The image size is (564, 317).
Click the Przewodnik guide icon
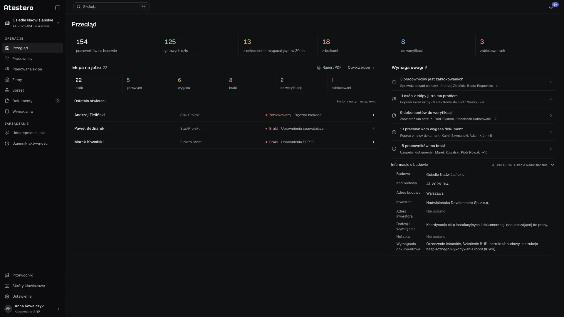pyautogui.click(x=7, y=275)
